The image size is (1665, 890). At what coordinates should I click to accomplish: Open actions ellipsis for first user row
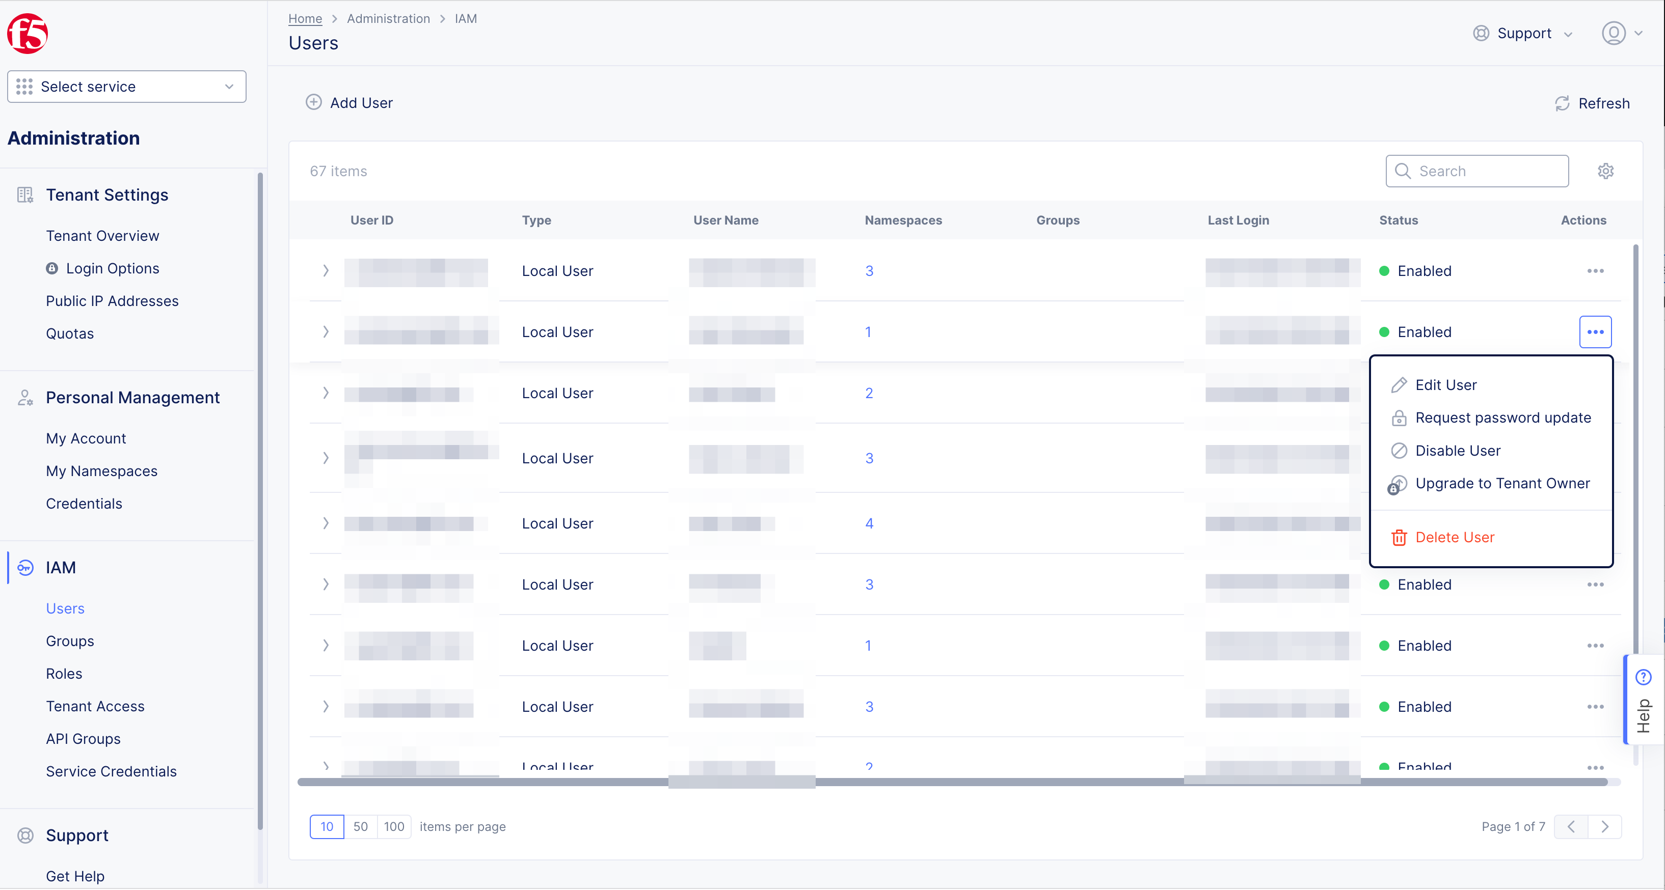pyautogui.click(x=1595, y=271)
